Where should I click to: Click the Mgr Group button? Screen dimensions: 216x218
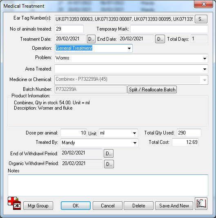[x=38, y=205]
